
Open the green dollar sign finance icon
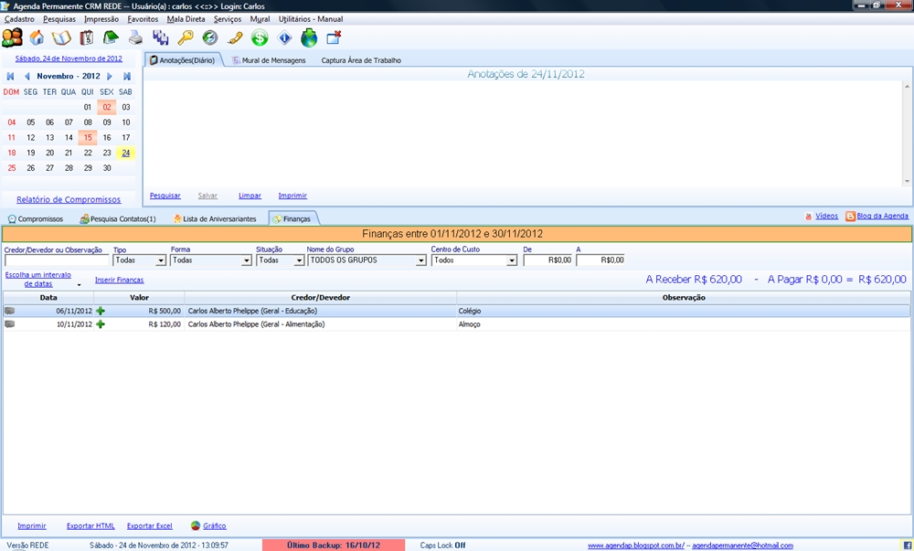260,37
